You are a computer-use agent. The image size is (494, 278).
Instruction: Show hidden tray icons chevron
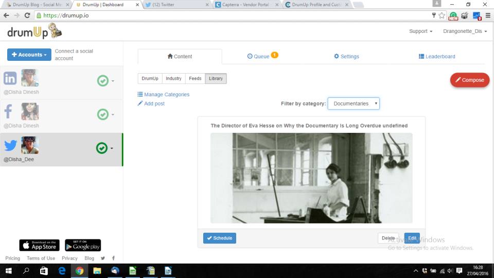click(416, 271)
